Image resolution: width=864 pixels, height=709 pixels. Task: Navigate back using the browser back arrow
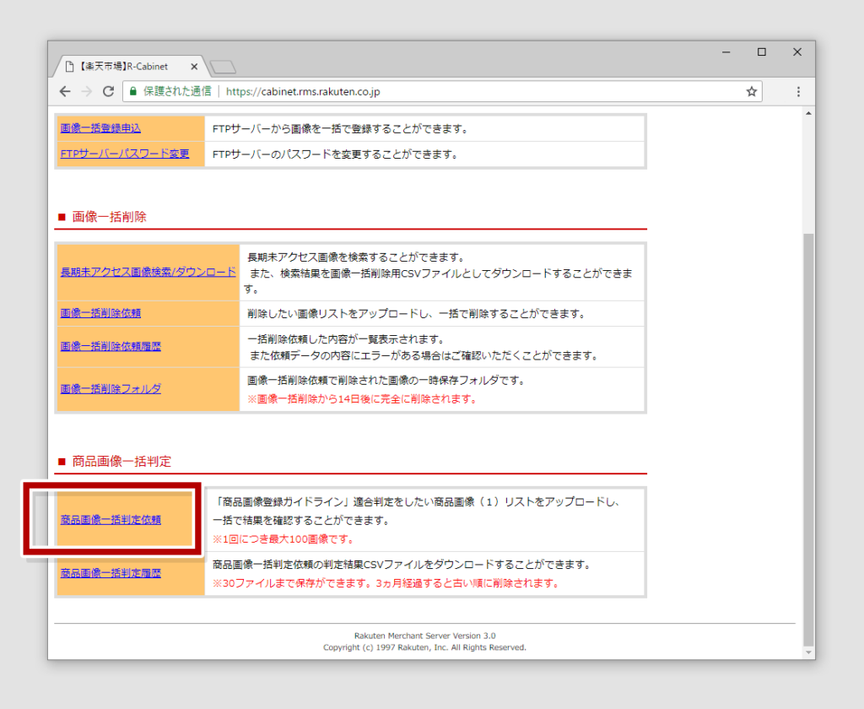(x=65, y=91)
